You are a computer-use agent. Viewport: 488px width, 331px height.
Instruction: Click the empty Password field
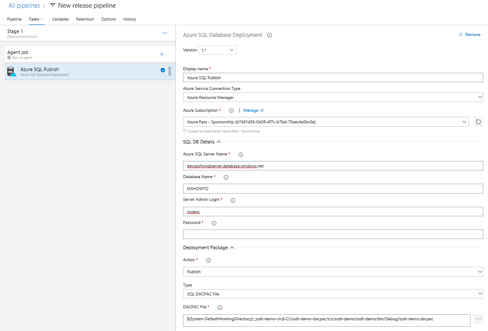[x=333, y=234]
